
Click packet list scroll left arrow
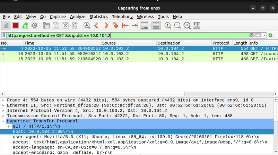pyautogui.click(x=2, y=94)
